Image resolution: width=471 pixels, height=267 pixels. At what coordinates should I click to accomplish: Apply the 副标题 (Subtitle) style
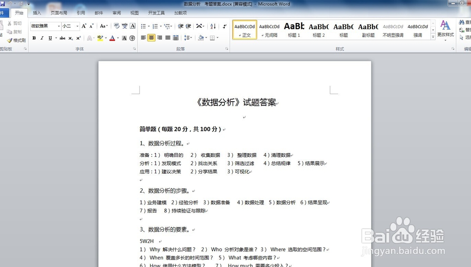pos(368,30)
